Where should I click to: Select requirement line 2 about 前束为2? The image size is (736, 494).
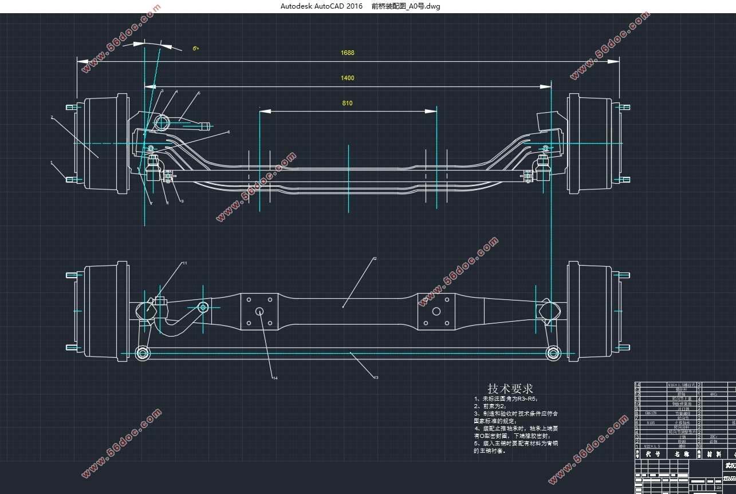(490, 406)
